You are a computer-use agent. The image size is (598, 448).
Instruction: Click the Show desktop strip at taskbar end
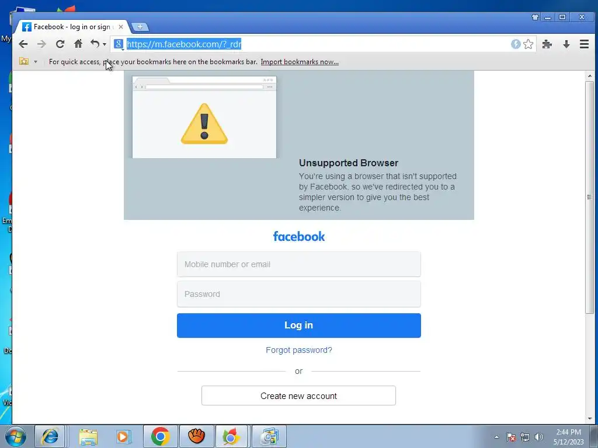click(x=594, y=436)
